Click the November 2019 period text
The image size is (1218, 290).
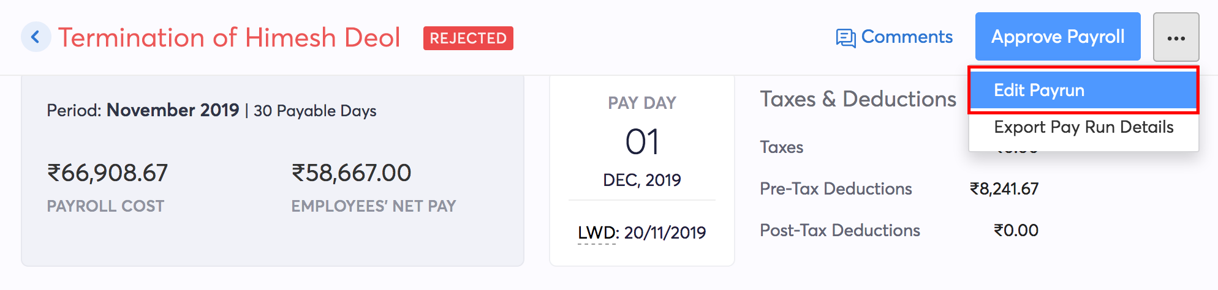pos(173,110)
